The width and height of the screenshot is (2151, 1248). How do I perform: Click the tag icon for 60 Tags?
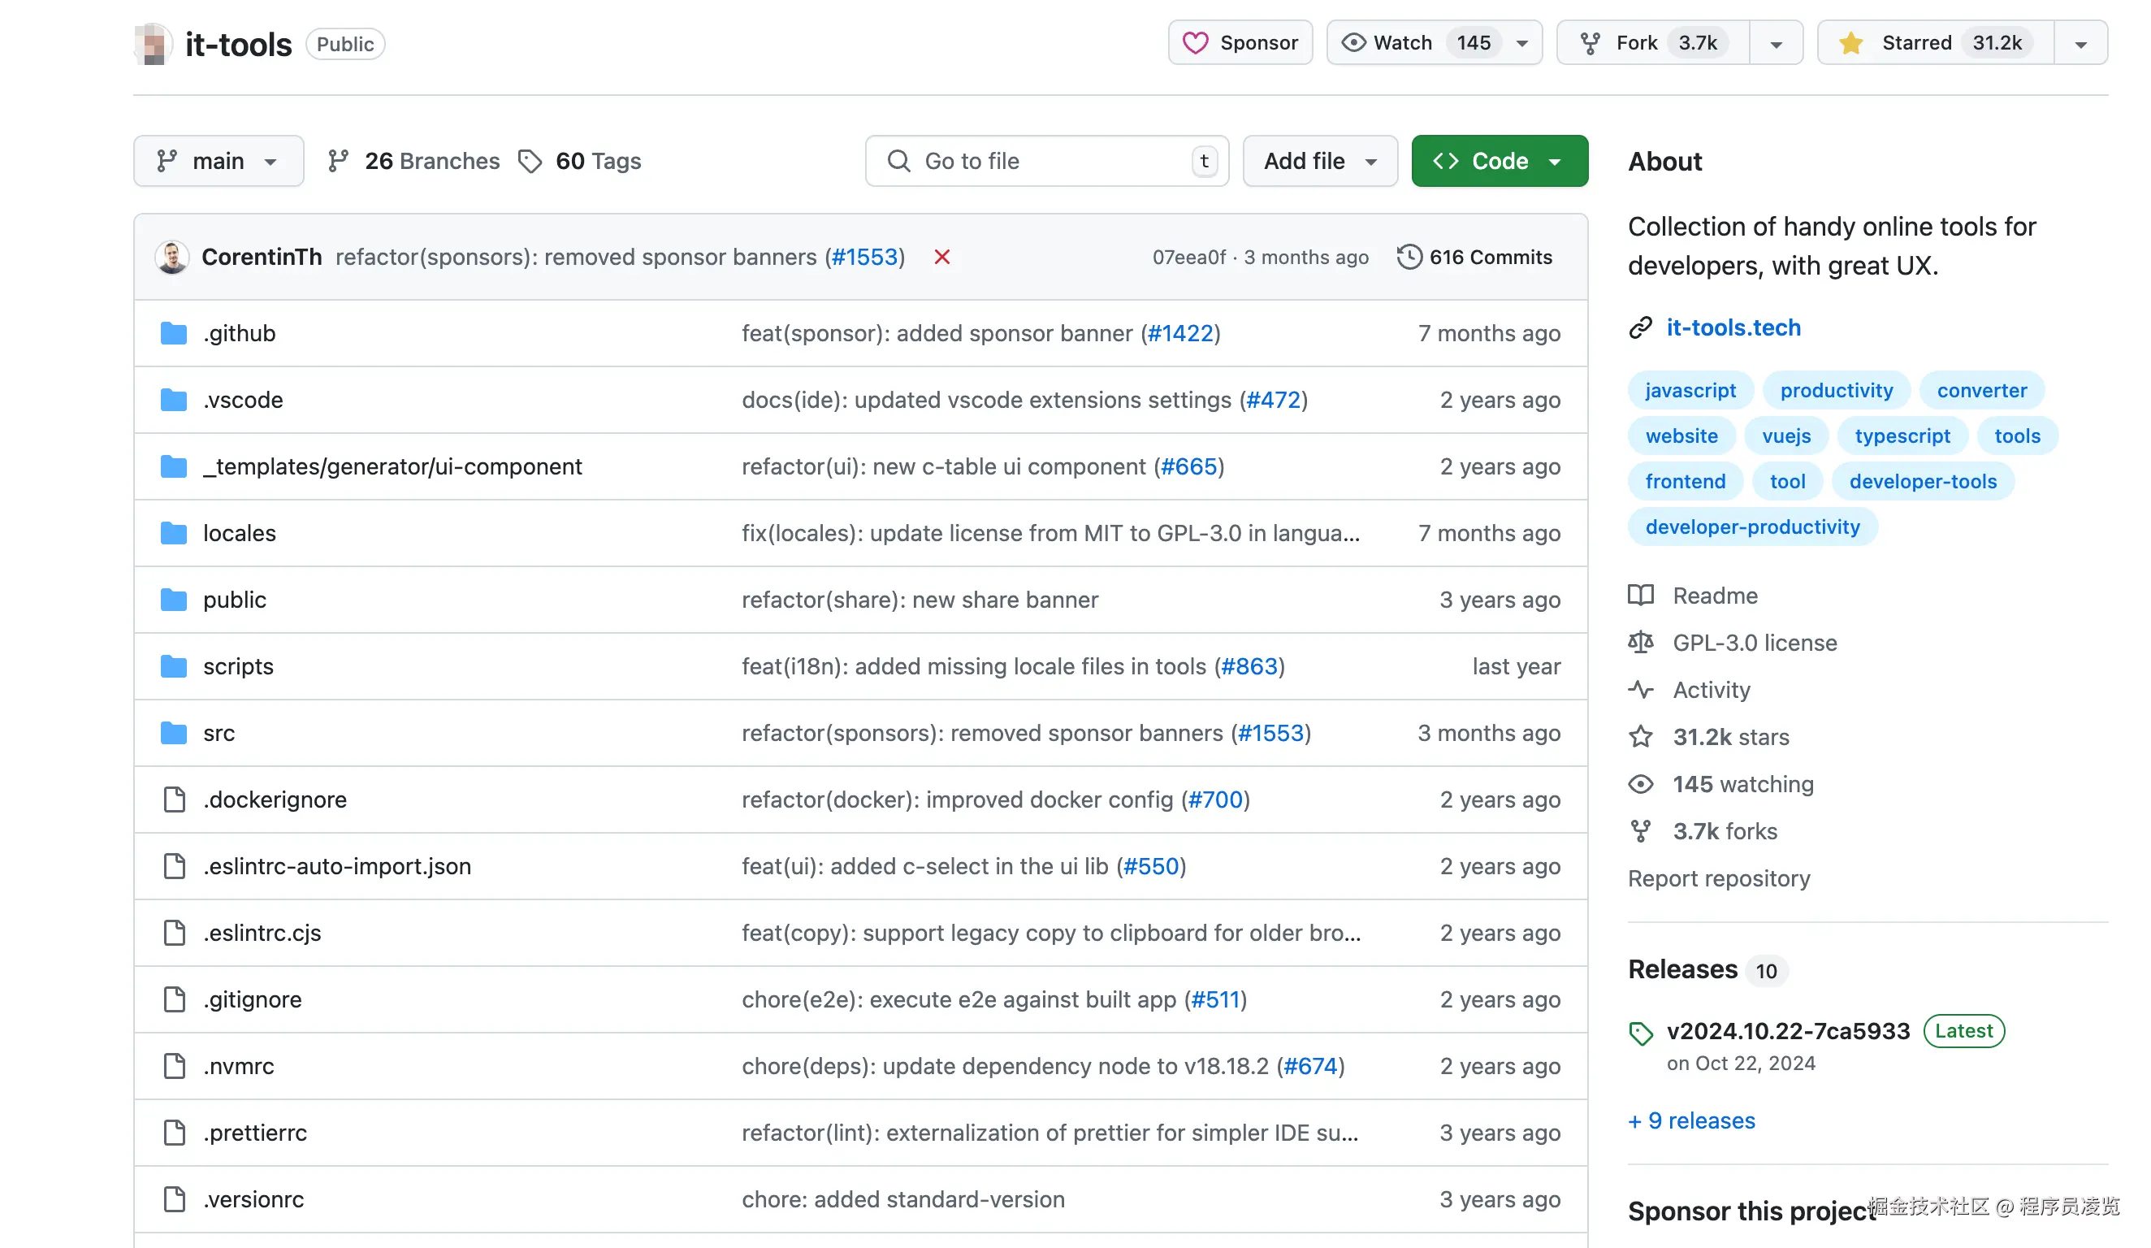click(530, 162)
